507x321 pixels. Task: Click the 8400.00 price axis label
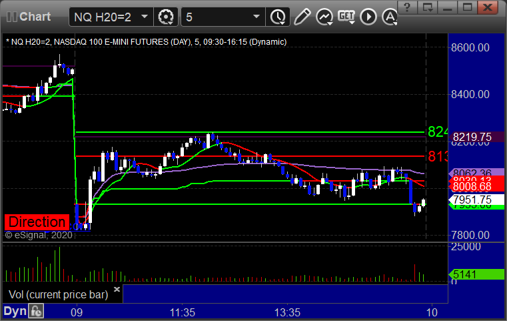(x=470, y=94)
